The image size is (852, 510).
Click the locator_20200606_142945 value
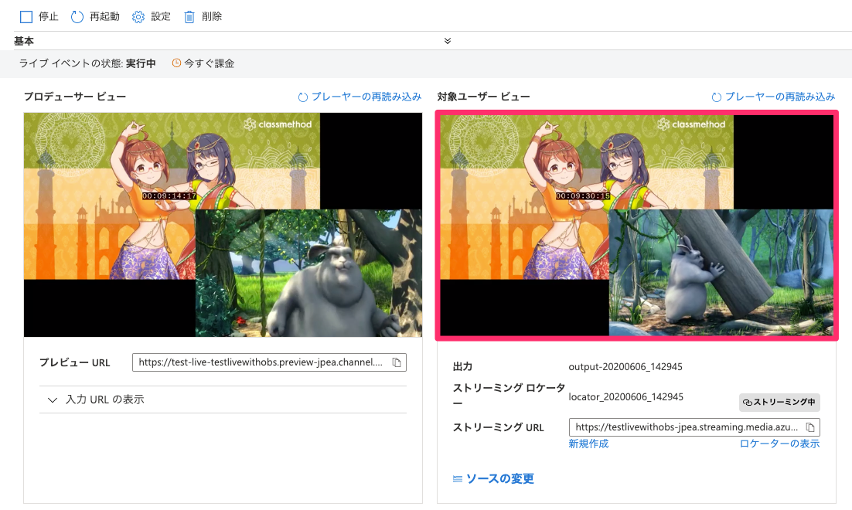626,396
